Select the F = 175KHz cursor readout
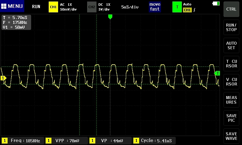Screen dimensions: 242x145 pyautogui.click(x=15, y=22)
